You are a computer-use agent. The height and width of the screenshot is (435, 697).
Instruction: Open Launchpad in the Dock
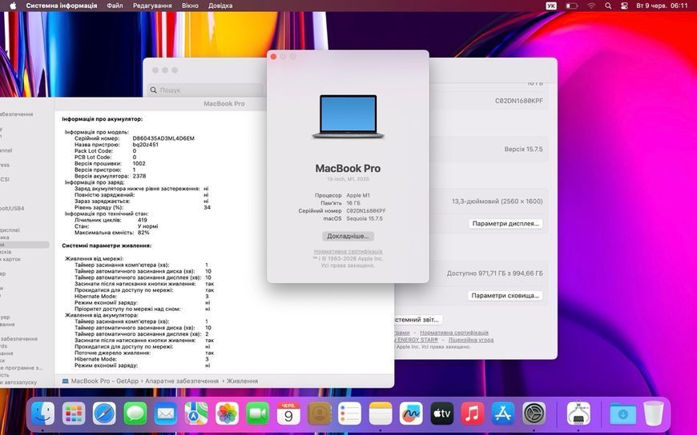point(74,413)
